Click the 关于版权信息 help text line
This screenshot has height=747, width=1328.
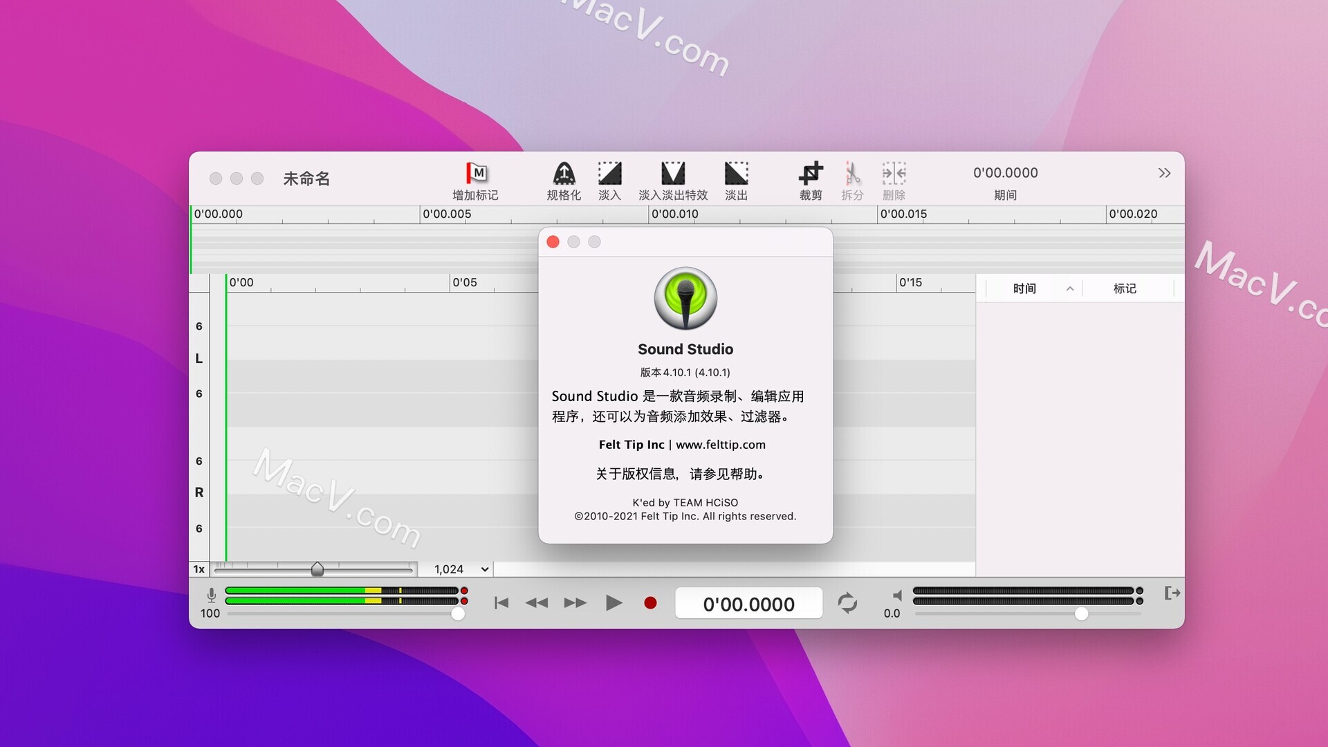click(681, 474)
